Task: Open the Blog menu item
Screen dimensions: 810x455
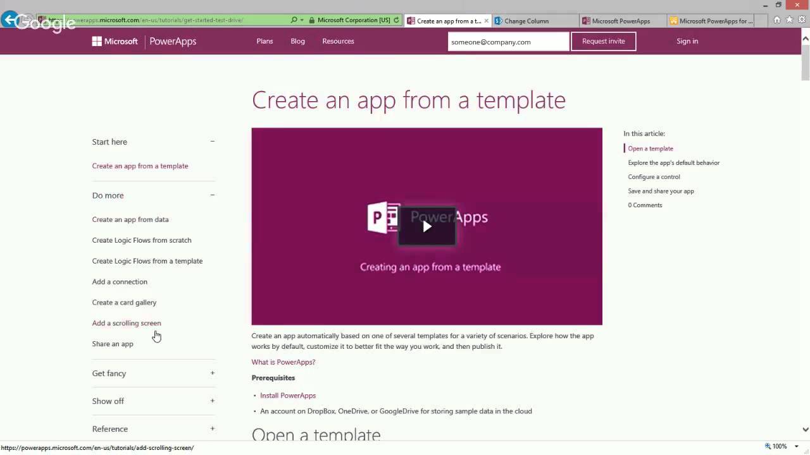Action: coord(297,41)
